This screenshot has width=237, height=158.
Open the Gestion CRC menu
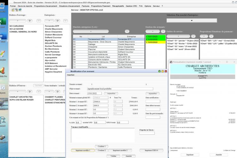131,6
